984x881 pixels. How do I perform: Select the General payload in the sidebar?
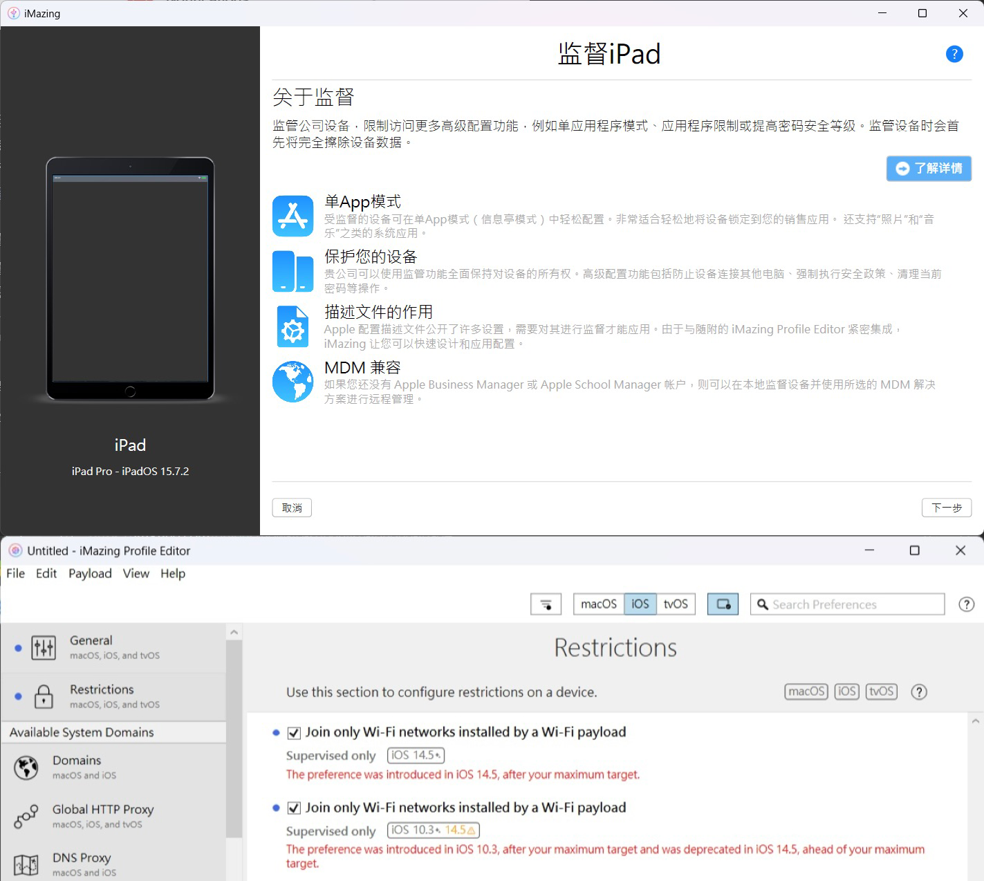113,648
